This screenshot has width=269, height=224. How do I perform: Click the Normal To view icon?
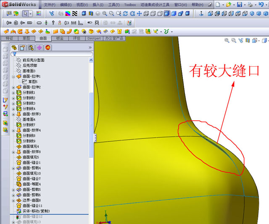(x=201, y=13)
